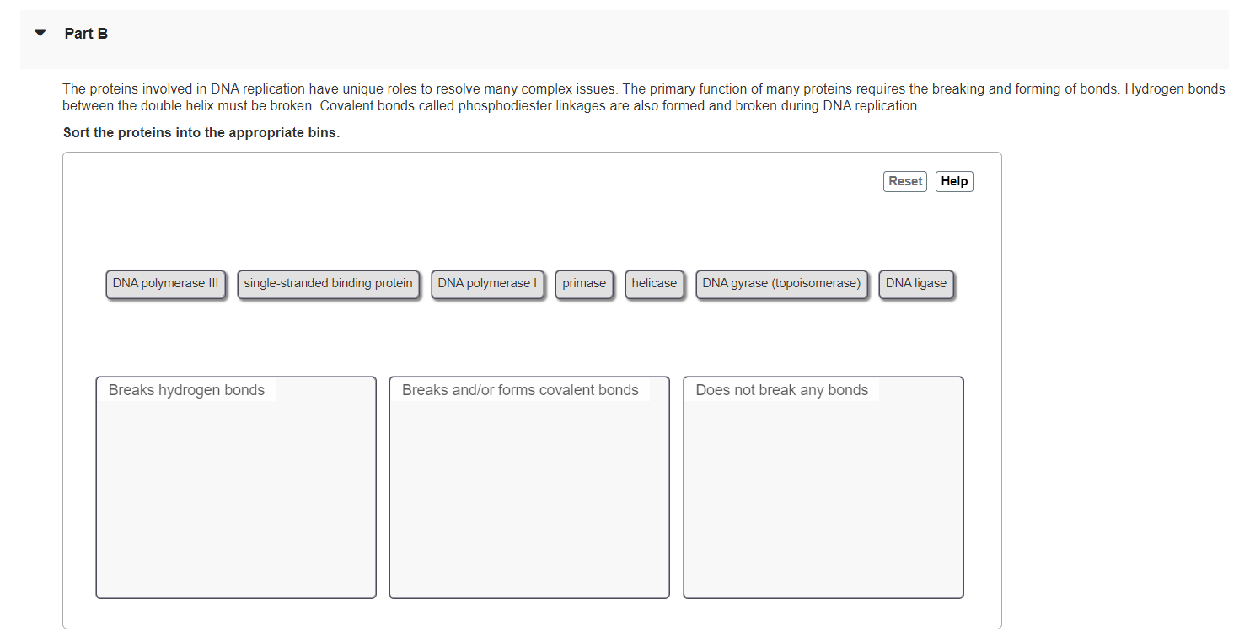Image resolution: width=1239 pixels, height=637 pixels.
Task: Open the Help button
Action: (x=954, y=181)
